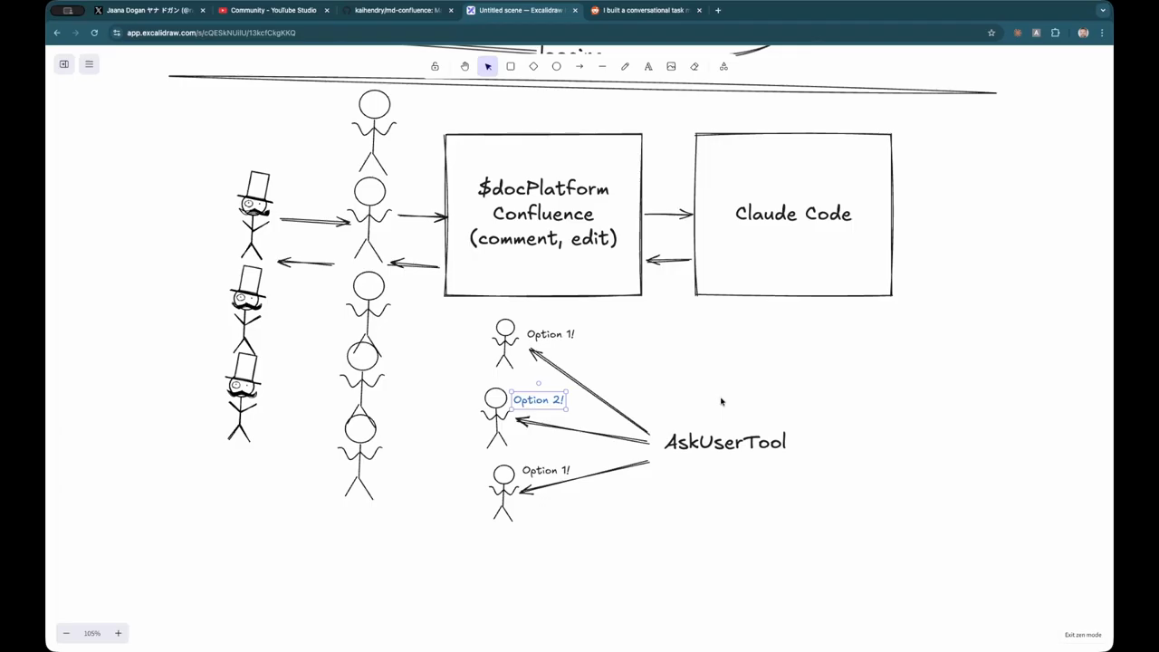Image resolution: width=1159 pixels, height=652 pixels.
Task: Switch to Community - YouTube Studio tab
Action: pos(273,11)
